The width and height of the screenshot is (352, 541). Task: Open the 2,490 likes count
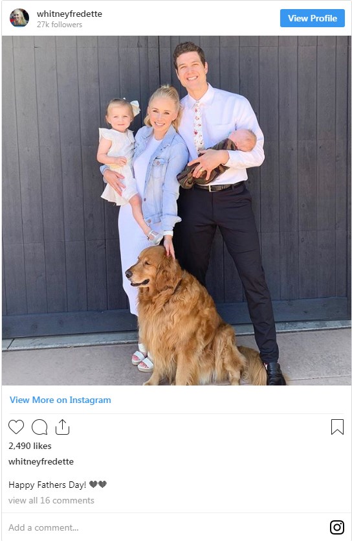[x=30, y=446]
